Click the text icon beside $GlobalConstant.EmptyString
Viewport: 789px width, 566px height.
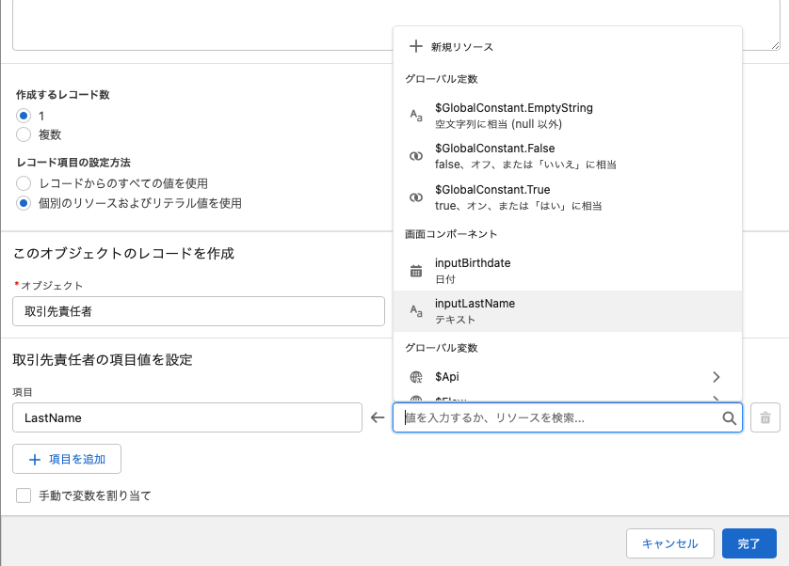(415, 116)
